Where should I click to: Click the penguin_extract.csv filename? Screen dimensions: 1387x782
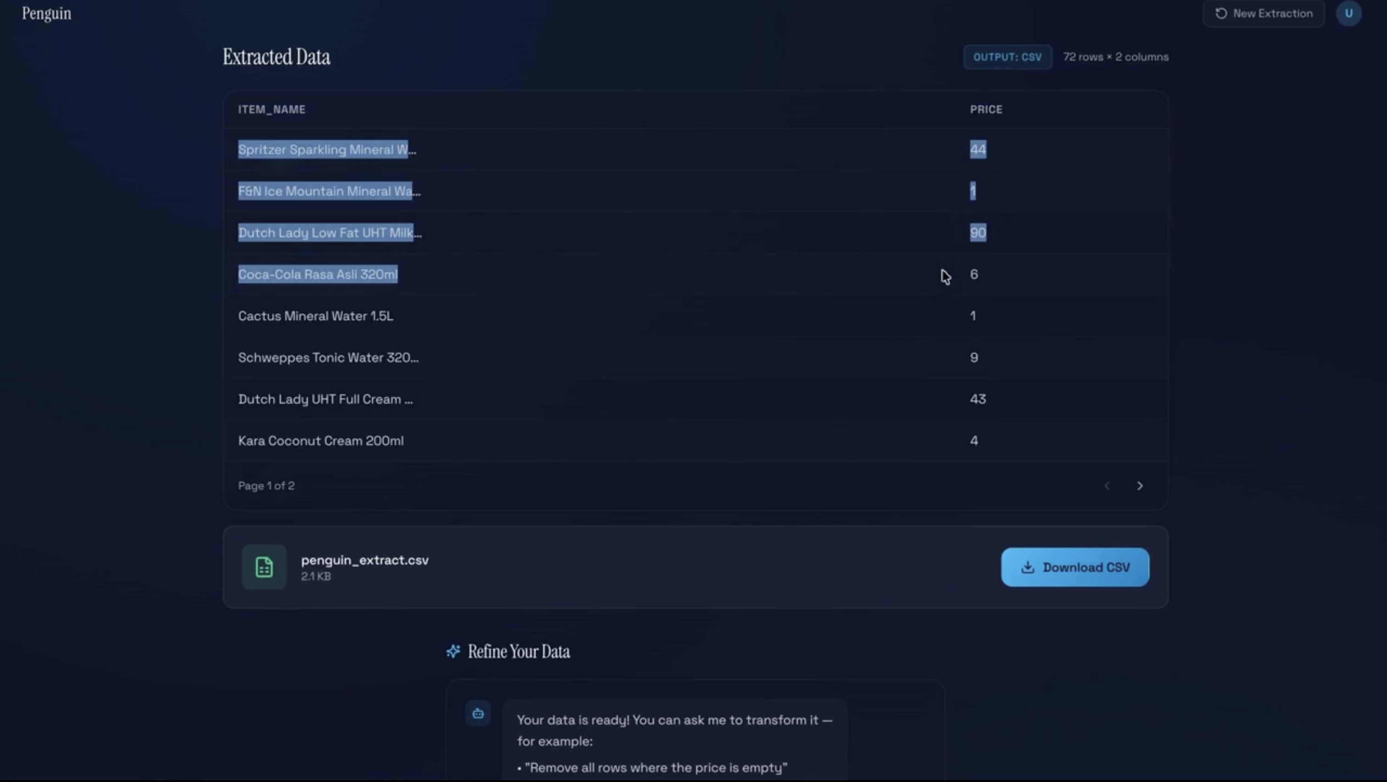pos(364,560)
